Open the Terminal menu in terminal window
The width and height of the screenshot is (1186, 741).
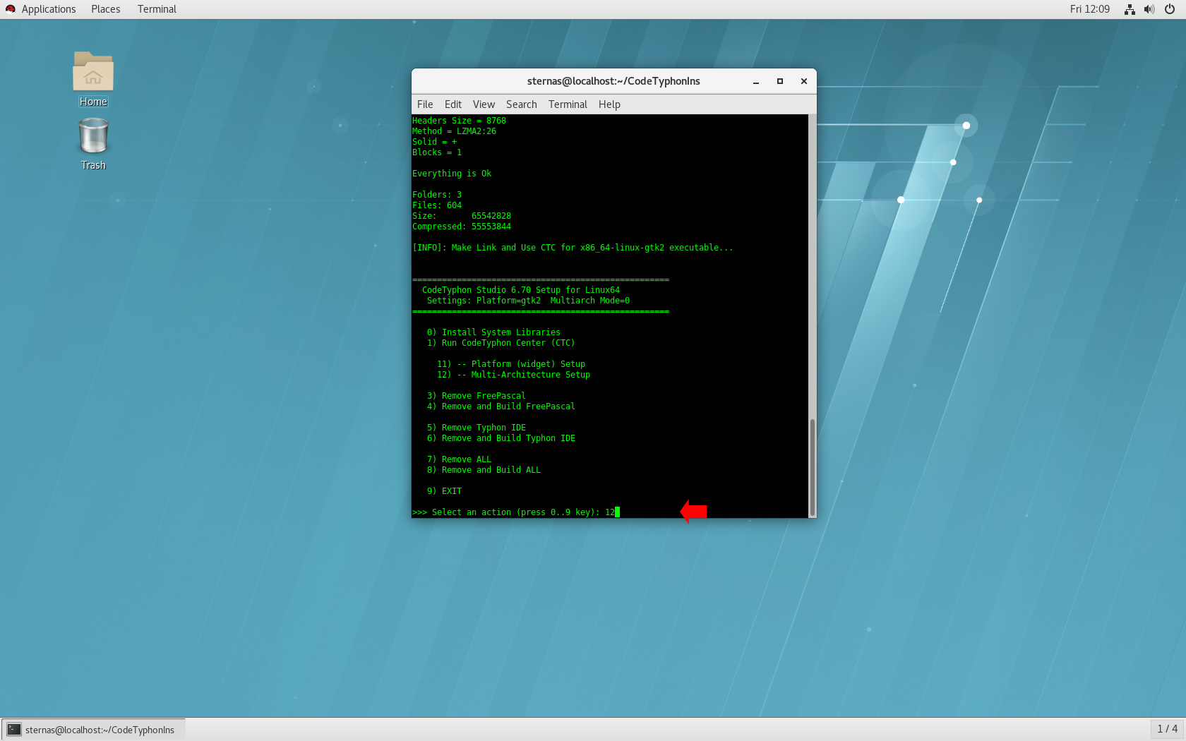568,104
